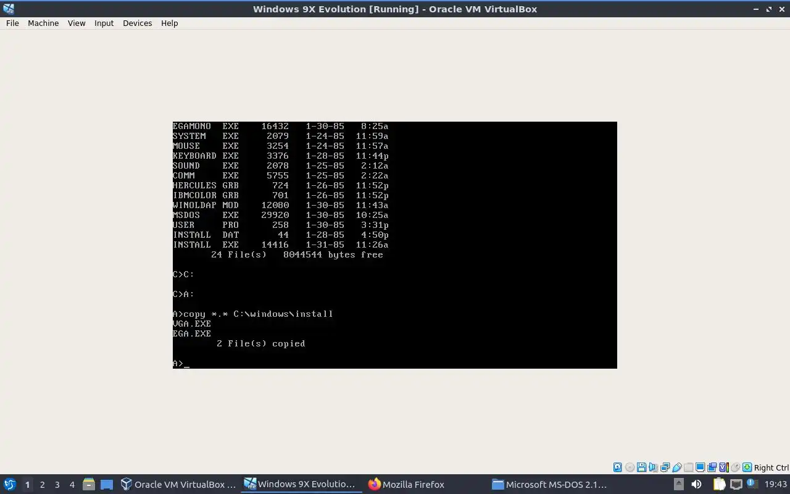Click the VGA.EXE line in DOS output

pyautogui.click(x=192, y=324)
